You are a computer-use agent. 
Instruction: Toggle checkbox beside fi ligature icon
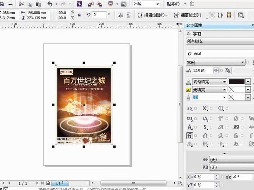196,136
